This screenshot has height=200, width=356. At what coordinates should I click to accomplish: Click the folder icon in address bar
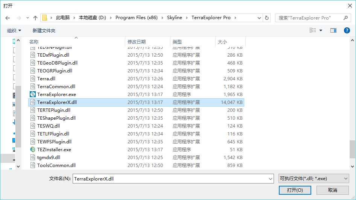pyautogui.click(x=44, y=18)
